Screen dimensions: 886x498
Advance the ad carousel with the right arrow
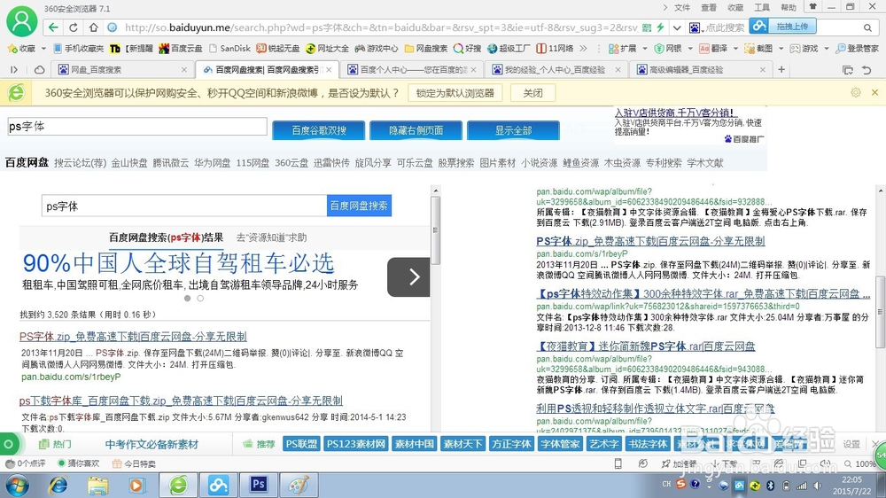click(x=409, y=277)
